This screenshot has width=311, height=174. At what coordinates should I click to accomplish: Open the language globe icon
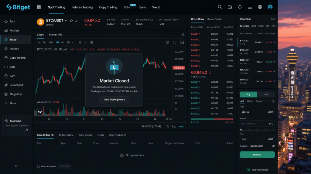[260, 7]
